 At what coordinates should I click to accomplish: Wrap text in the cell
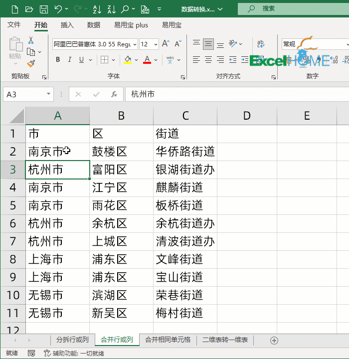(260, 43)
